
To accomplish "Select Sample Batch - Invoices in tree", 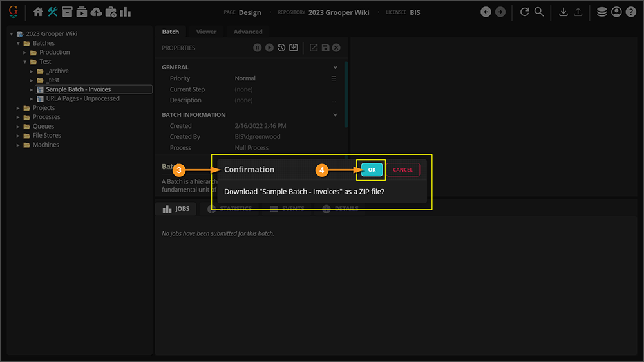I will tap(79, 89).
